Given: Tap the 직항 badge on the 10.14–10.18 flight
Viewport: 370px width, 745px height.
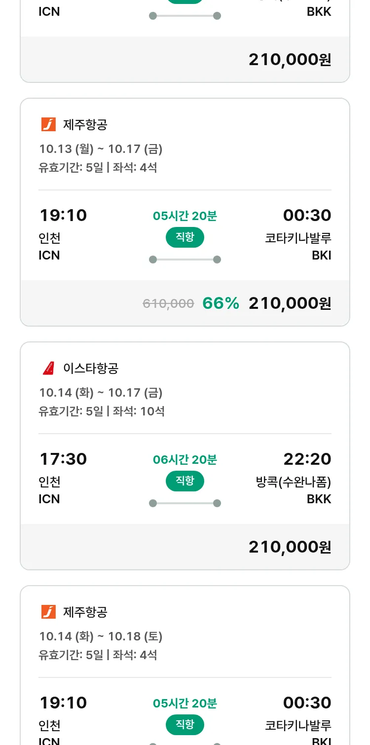Looking at the screenshot, I should click(x=185, y=725).
